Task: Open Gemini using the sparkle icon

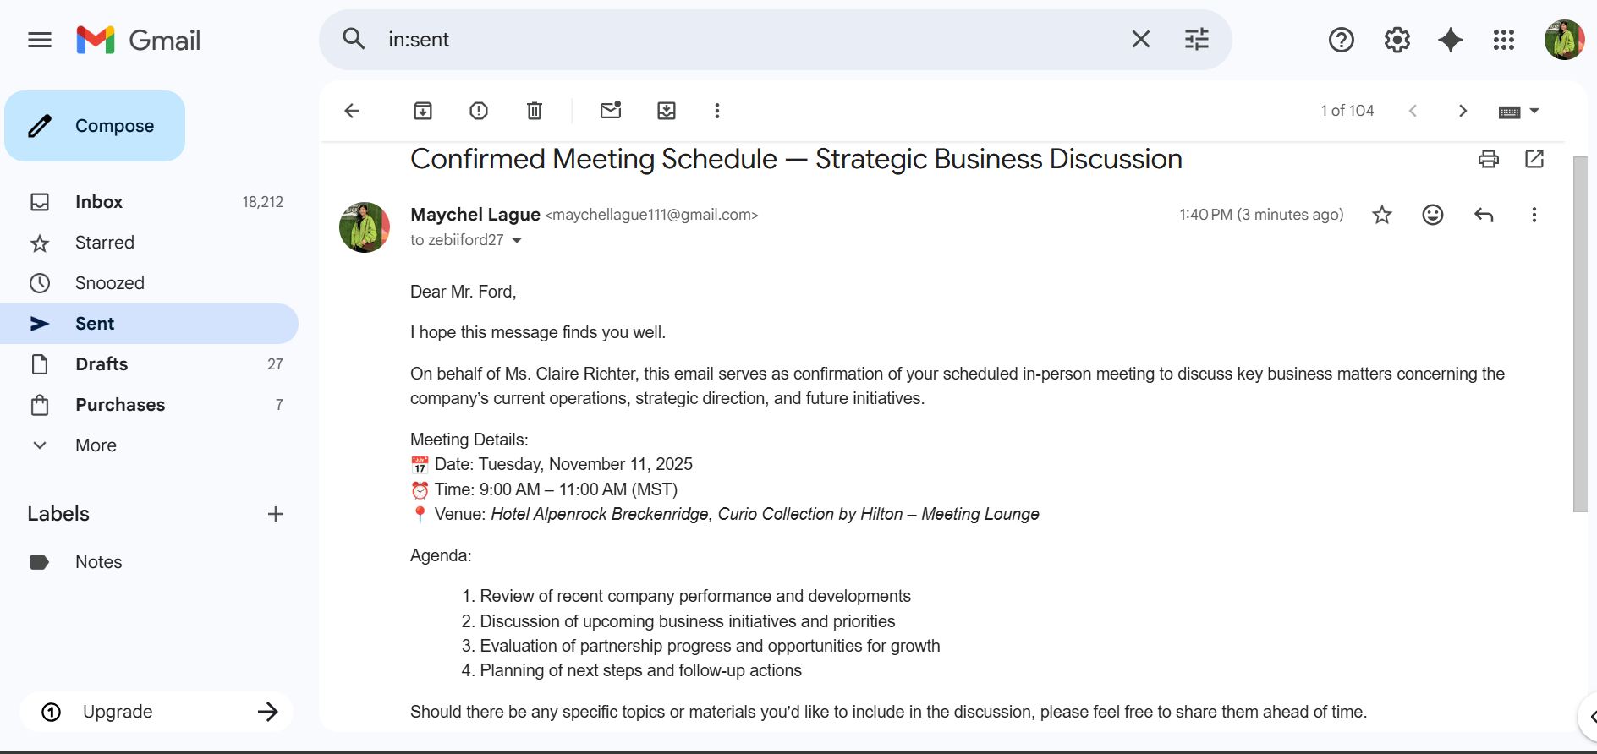Action: [1450, 40]
